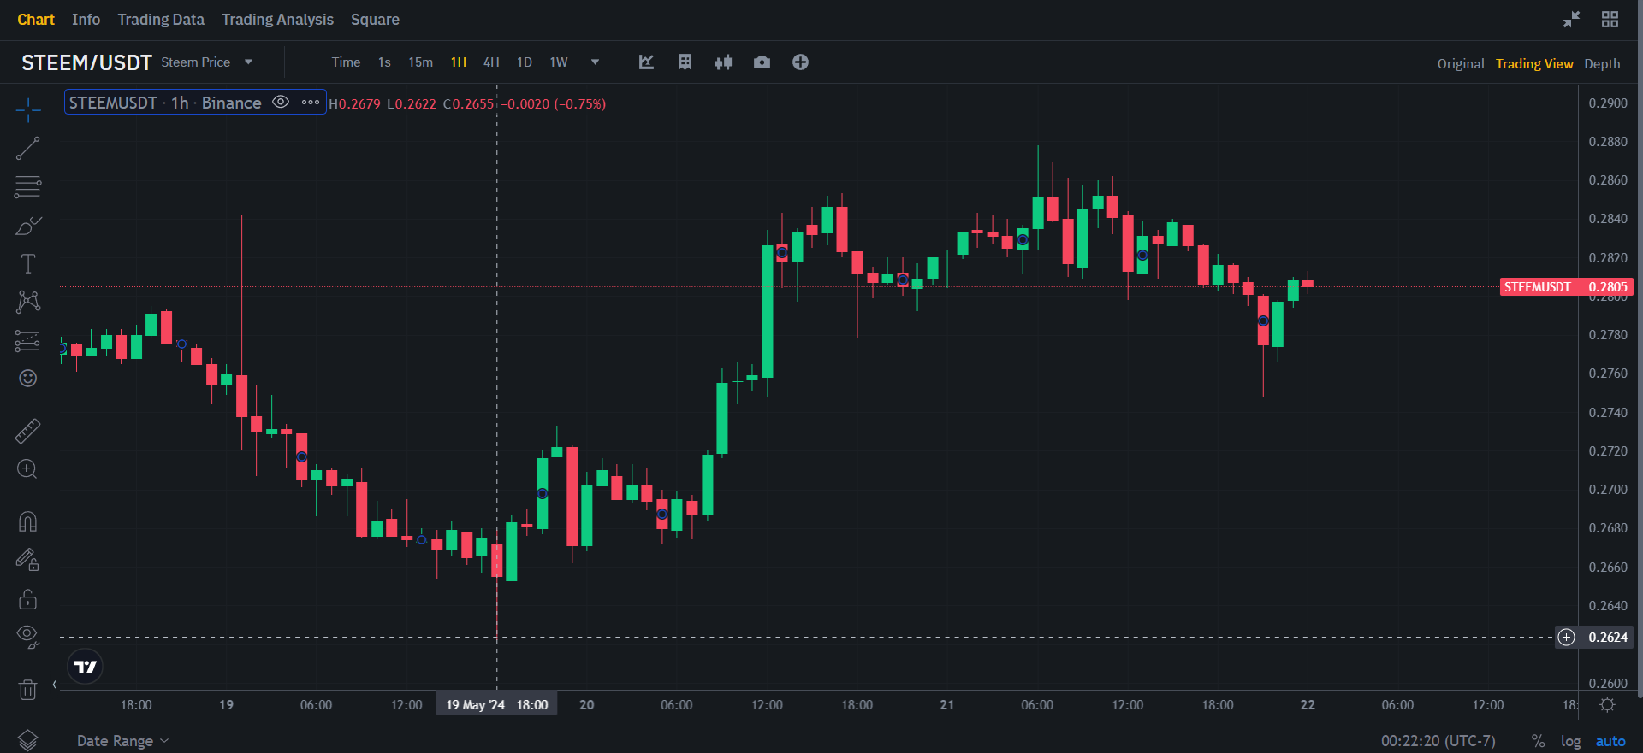Open the timezone clock 00:22:20 (UTC-7)
This screenshot has height=753, width=1643.
pyautogui.click(x=1438, y=741)
